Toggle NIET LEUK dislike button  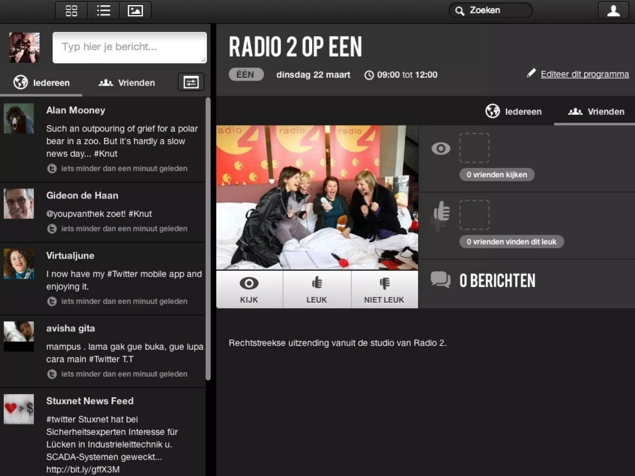pyautogui.click(x=384, y=289)
